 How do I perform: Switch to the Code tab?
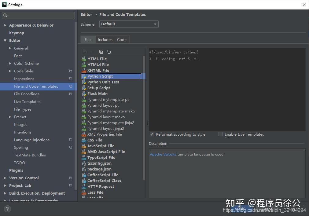[122, 39]
